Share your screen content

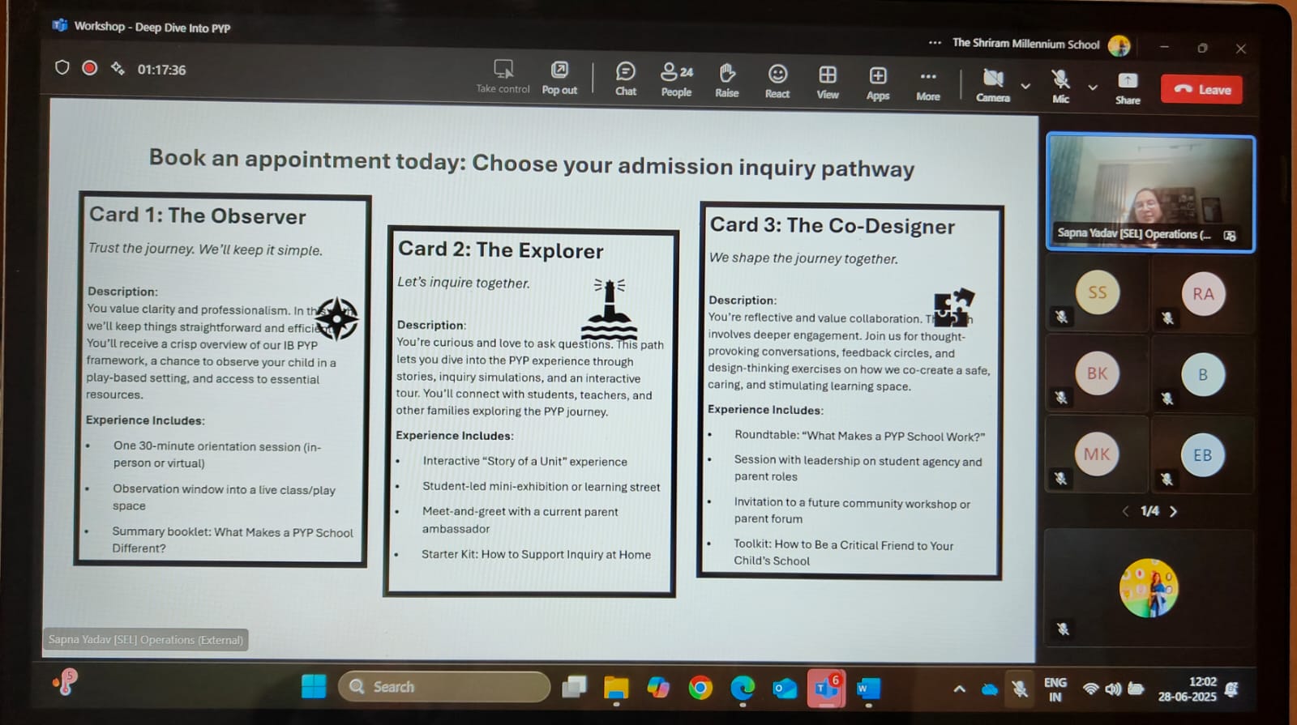[x=1128, y=87]
